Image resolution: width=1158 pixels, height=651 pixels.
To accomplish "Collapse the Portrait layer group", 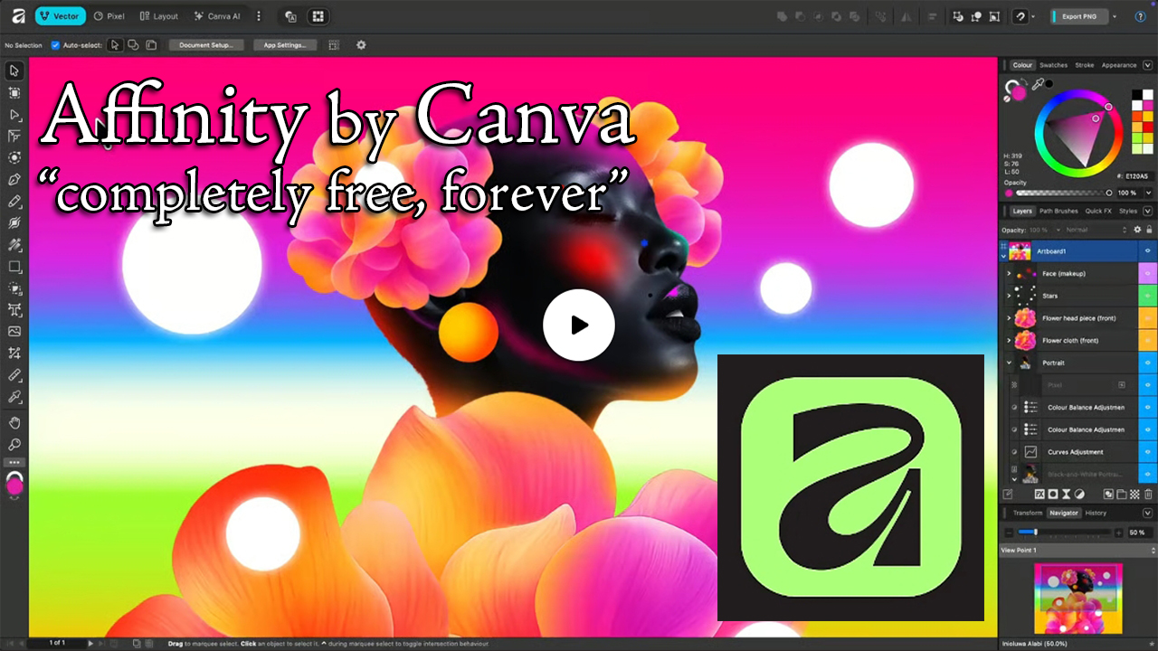I will [x=1009, y=363].
